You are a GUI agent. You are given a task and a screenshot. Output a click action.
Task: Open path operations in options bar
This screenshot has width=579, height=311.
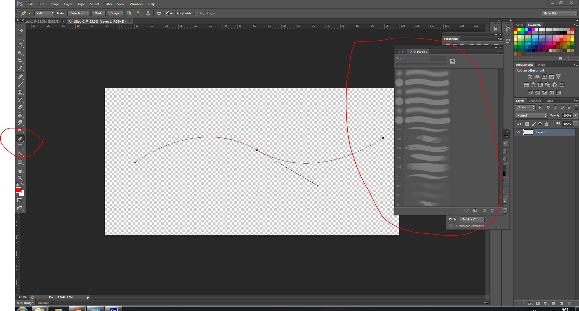coord(129,13)
